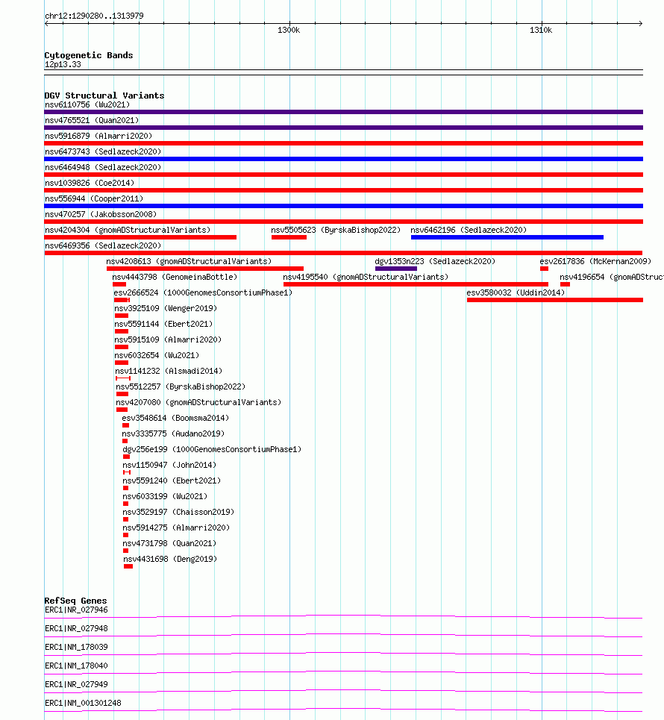Click nsv3529197 (Chaisson2019) label
664x720 pixels.
(x=178, y=512)
